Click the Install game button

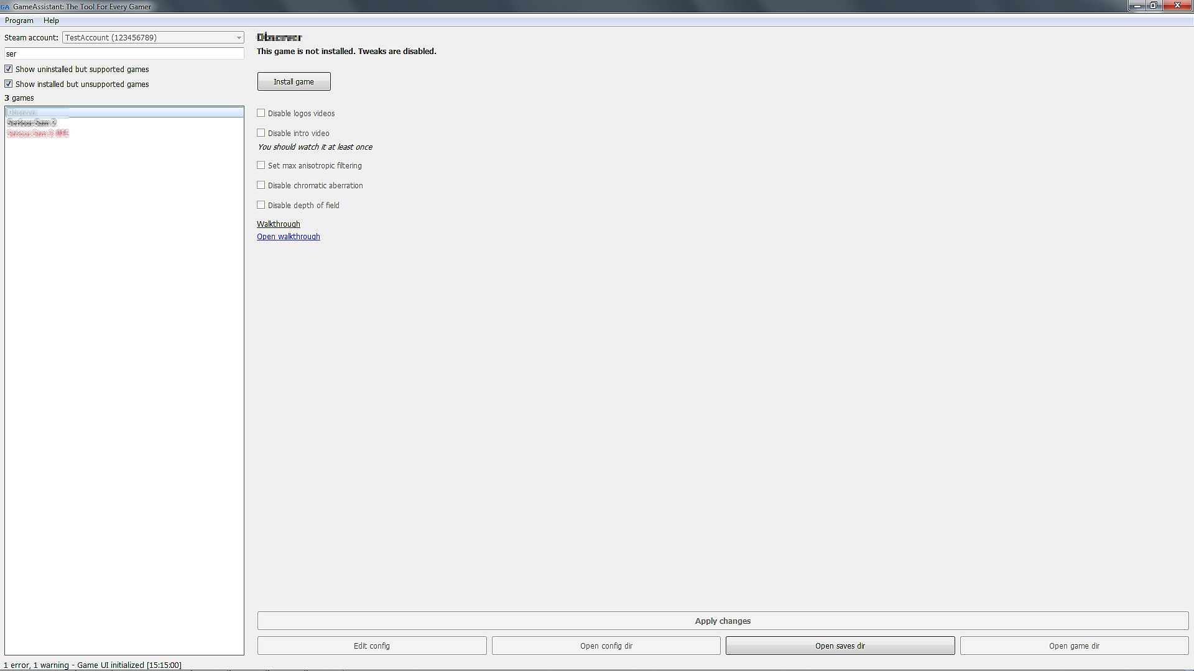point(294,81)
